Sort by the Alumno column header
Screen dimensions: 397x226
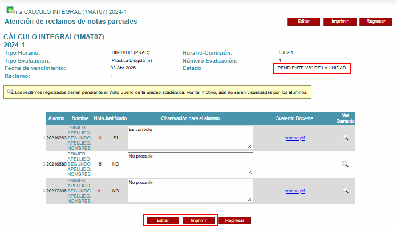tap(56, 118)
